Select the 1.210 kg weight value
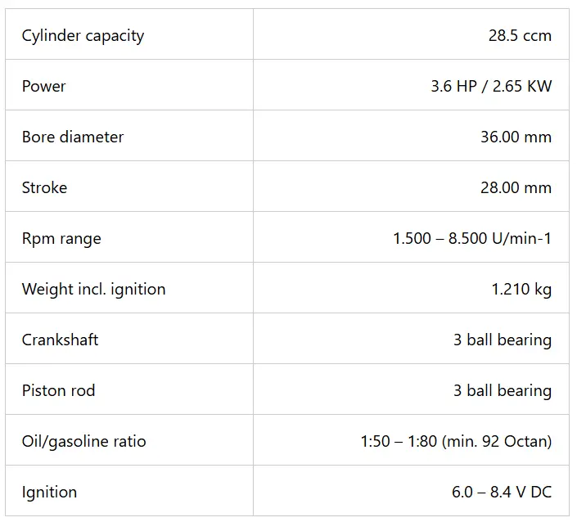The height and width of the screenshot is (522, 577). [521, 289]
